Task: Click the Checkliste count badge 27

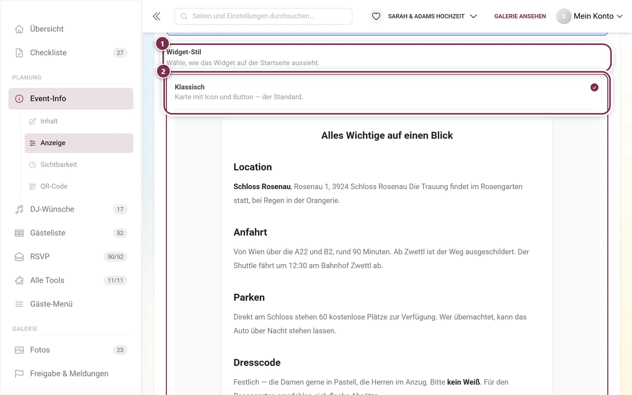Action: [120, 53]
